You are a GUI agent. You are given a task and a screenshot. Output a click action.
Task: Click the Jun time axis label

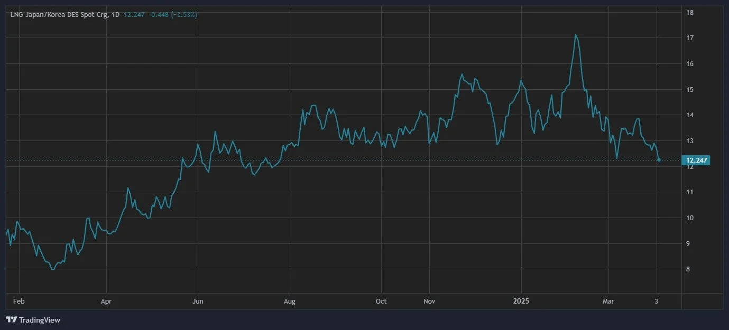(x=198, y=301)
